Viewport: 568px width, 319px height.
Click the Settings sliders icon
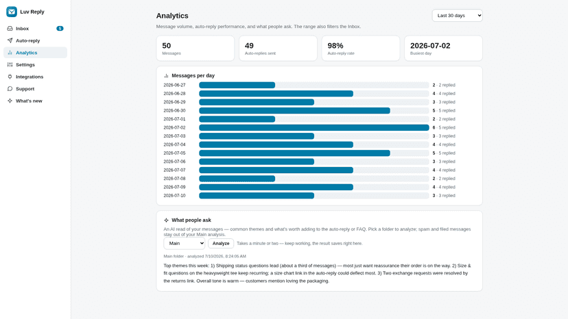pos(10,65)
